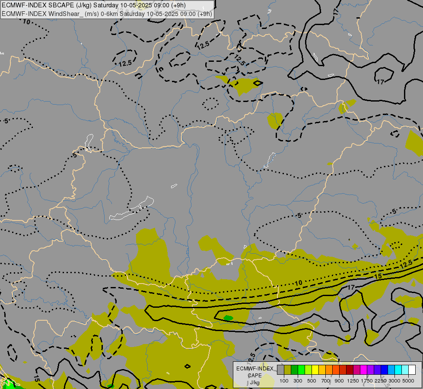
Task: Click the legend value 2250
Action: coord(381,381)
